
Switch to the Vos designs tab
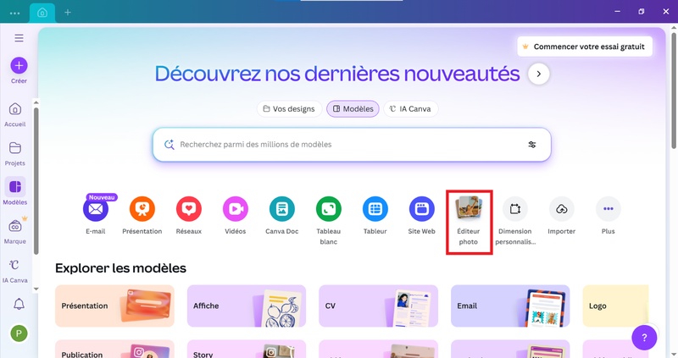click(289, 109)
